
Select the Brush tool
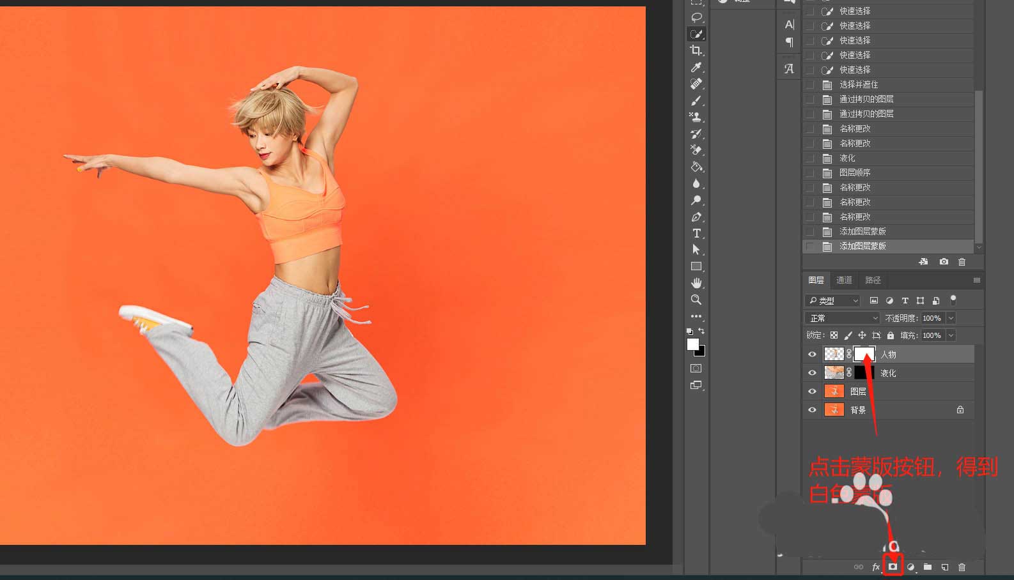tap(696, 100)
